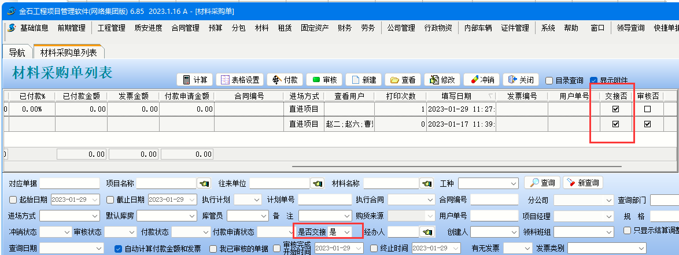The image size is (679, 255).
Task: Switch to the 导航 tab
Action: point(17,53)
